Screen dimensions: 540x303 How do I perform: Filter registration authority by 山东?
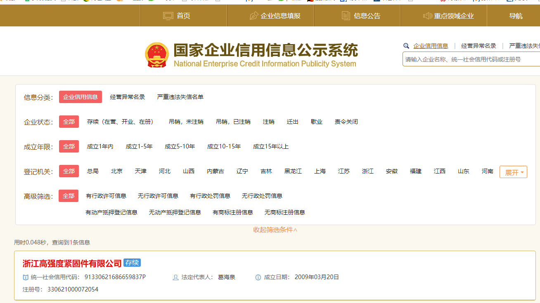(464, 171)
